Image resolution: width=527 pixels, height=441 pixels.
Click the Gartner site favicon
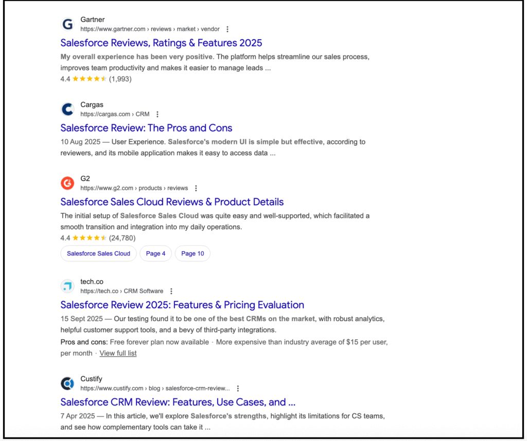point(67,24)
